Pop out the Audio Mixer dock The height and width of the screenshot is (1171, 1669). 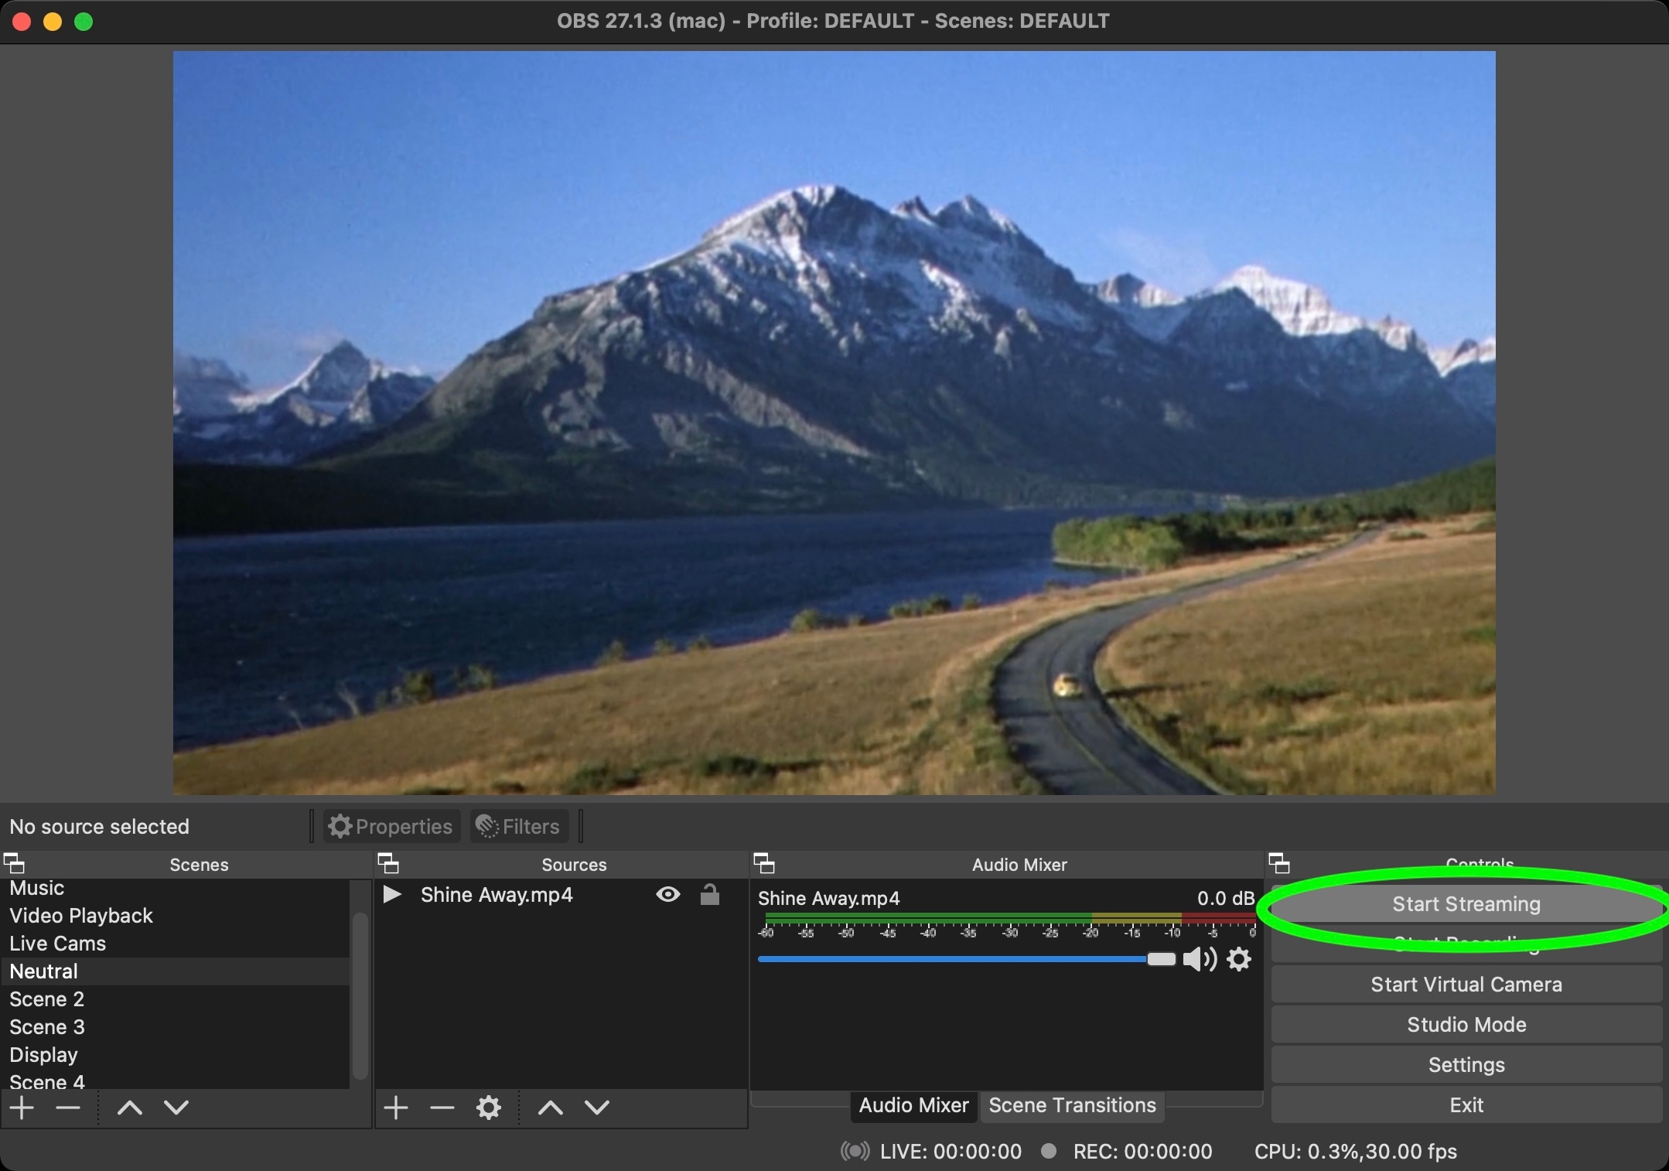764,863
